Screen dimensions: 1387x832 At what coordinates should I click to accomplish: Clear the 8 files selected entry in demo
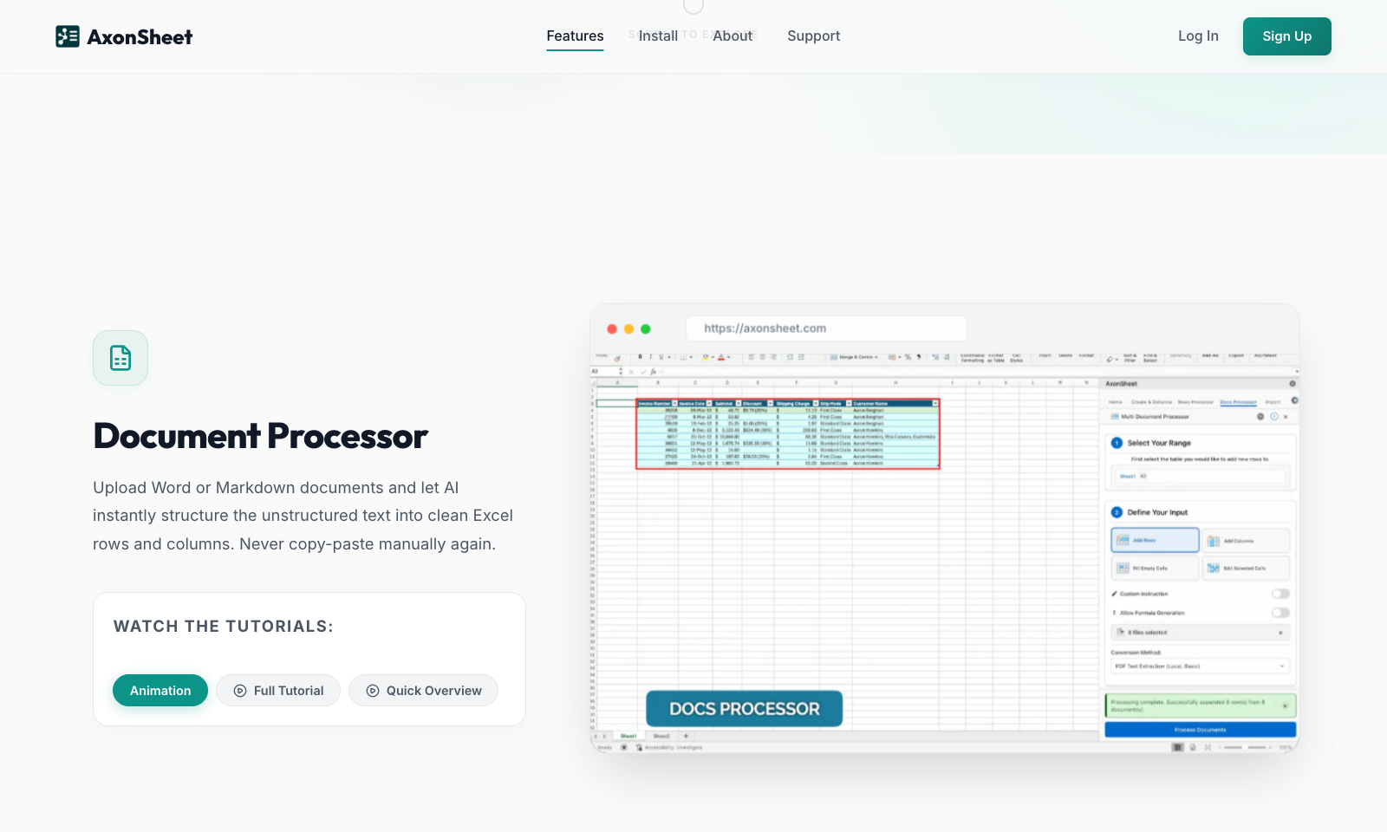(x=1280, y=633)
